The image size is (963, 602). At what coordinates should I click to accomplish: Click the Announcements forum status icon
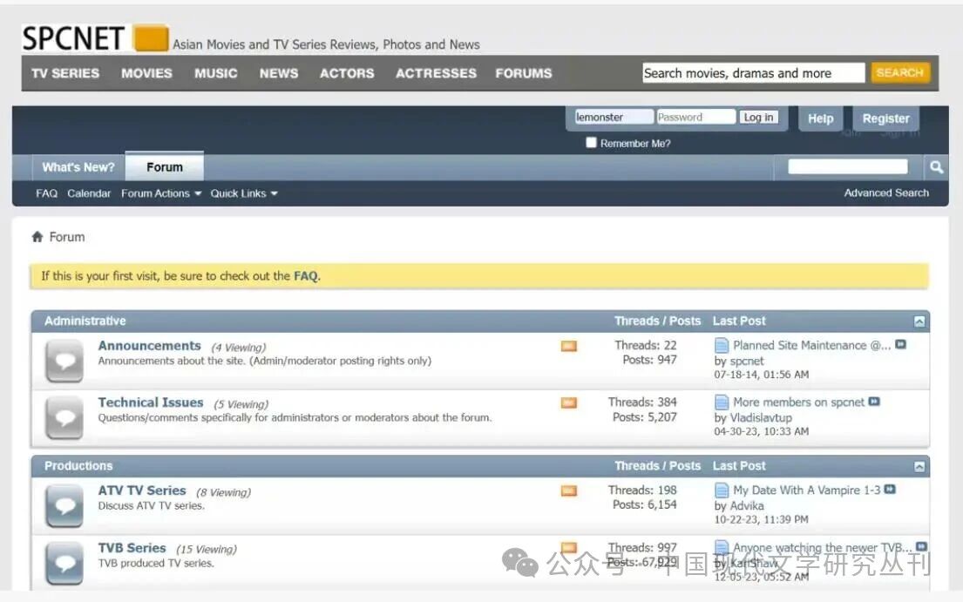point(64,362)
